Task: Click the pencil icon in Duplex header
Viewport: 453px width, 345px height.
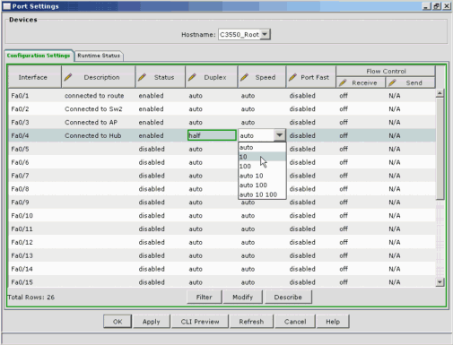Action: [x=192, y=77]
